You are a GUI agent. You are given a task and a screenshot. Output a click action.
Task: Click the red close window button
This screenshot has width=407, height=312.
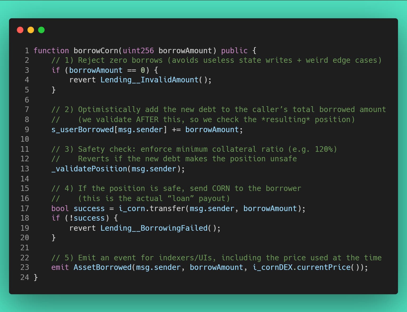(x=20, y=30)
